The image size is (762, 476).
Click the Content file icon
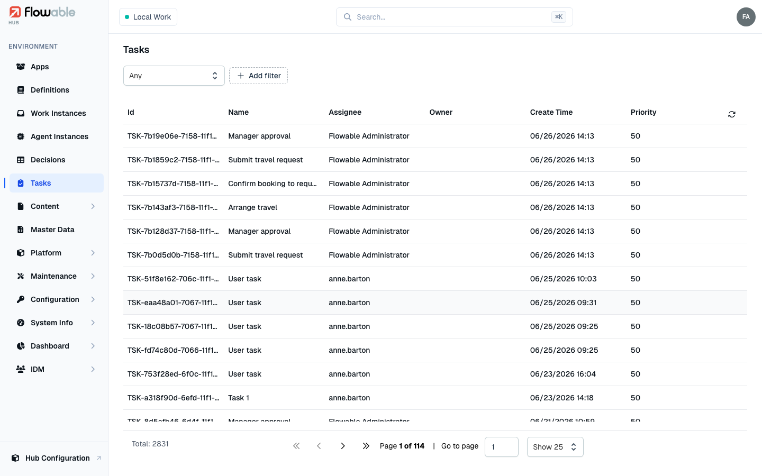(x=21, y=206)
